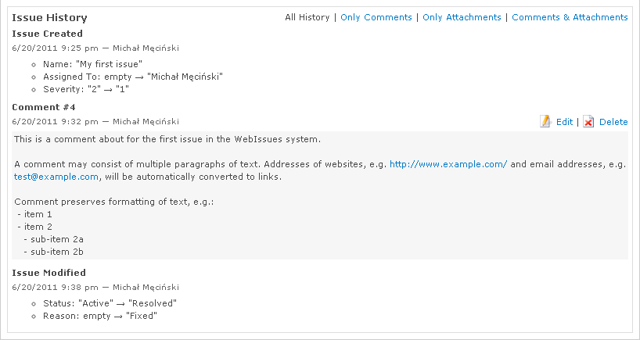Click the red X Delete icon

588,122
